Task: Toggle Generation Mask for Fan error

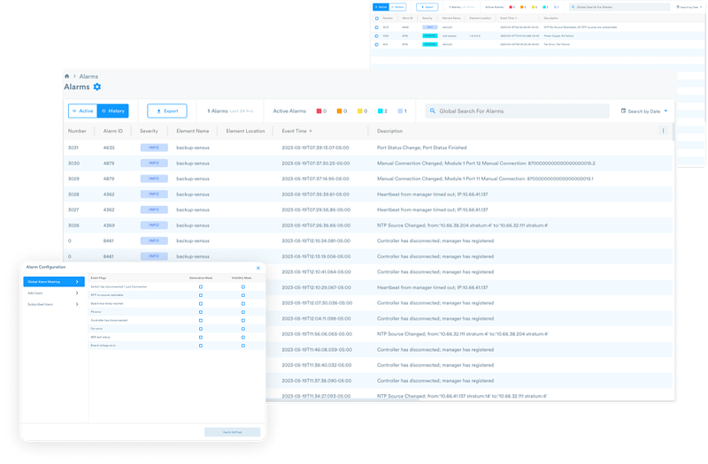Action: tap(201, 328)
